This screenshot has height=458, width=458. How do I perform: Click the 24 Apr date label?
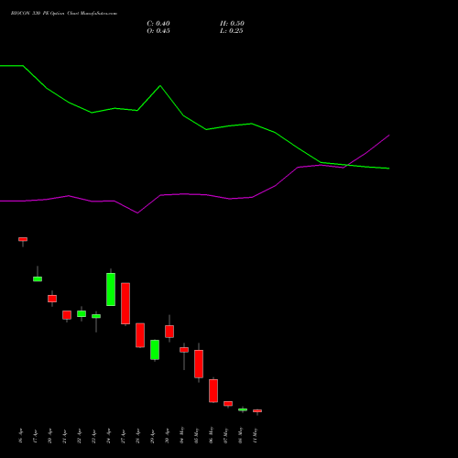[109, 436]
